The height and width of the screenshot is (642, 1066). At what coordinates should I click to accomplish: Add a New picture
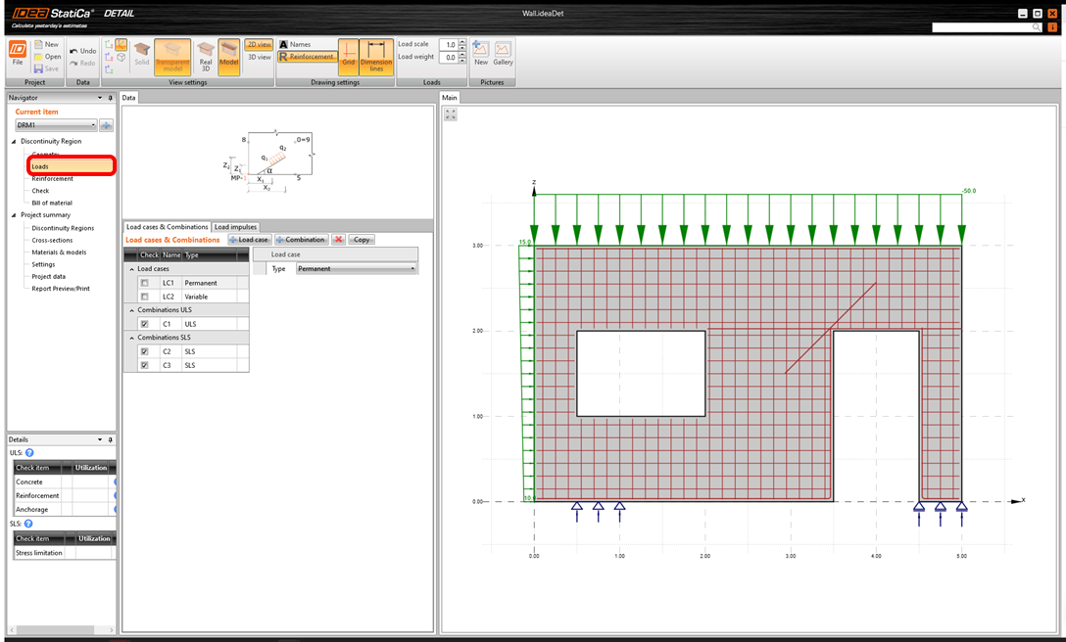[481, 54]
